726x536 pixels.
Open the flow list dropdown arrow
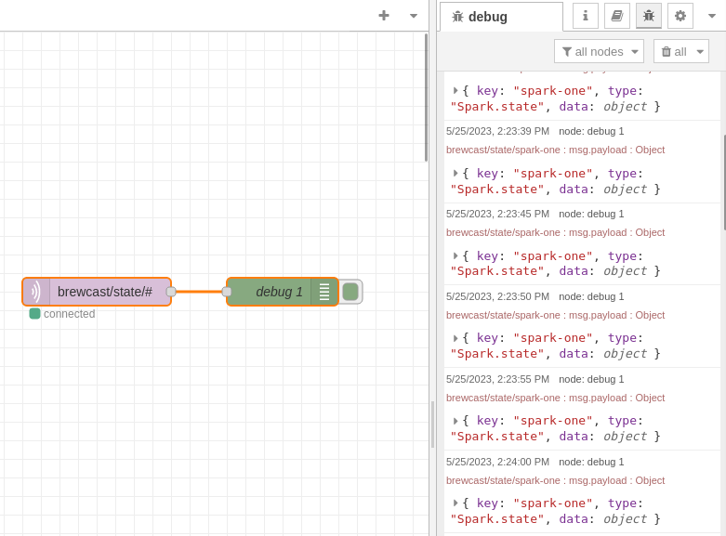(x=414, y=16)
